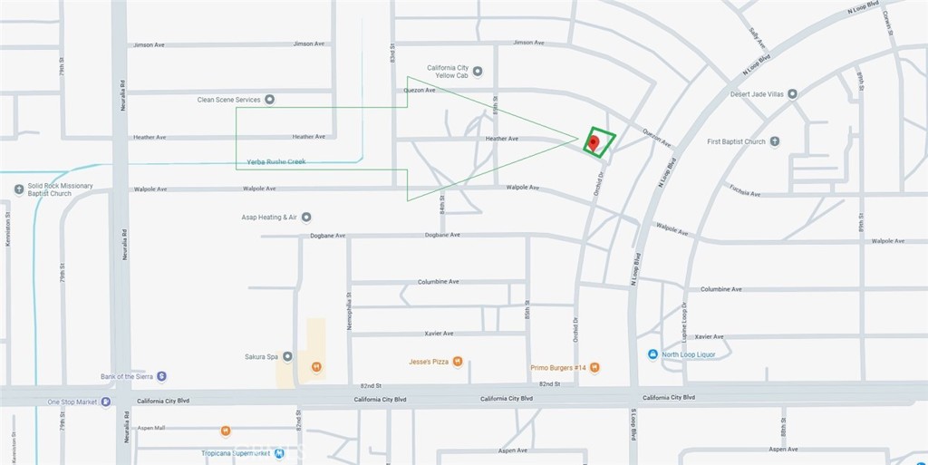The height and width of the screenshot is (465, 928).
Task: Open the Bank of the Sierra icon
Action: (x=161, y=376)
